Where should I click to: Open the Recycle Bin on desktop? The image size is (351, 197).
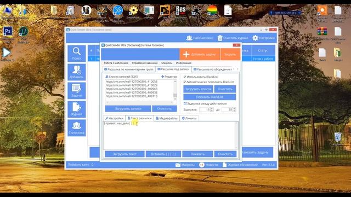[338, 137]
